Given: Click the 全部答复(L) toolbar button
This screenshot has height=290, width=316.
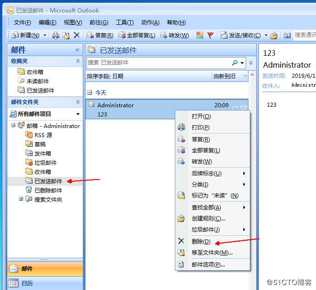Looking at the screenshot, I should [137, 35].
